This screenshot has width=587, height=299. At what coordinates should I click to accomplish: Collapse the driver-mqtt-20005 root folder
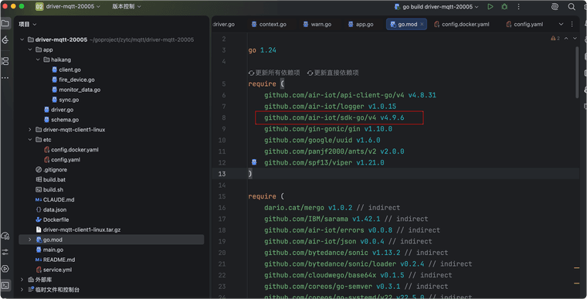point(22,39)
